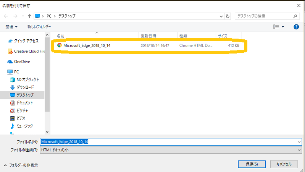305x172 pixels.
Task: Click the ドキュメント icon in sidebar
Action: click(x=12, y=103)
